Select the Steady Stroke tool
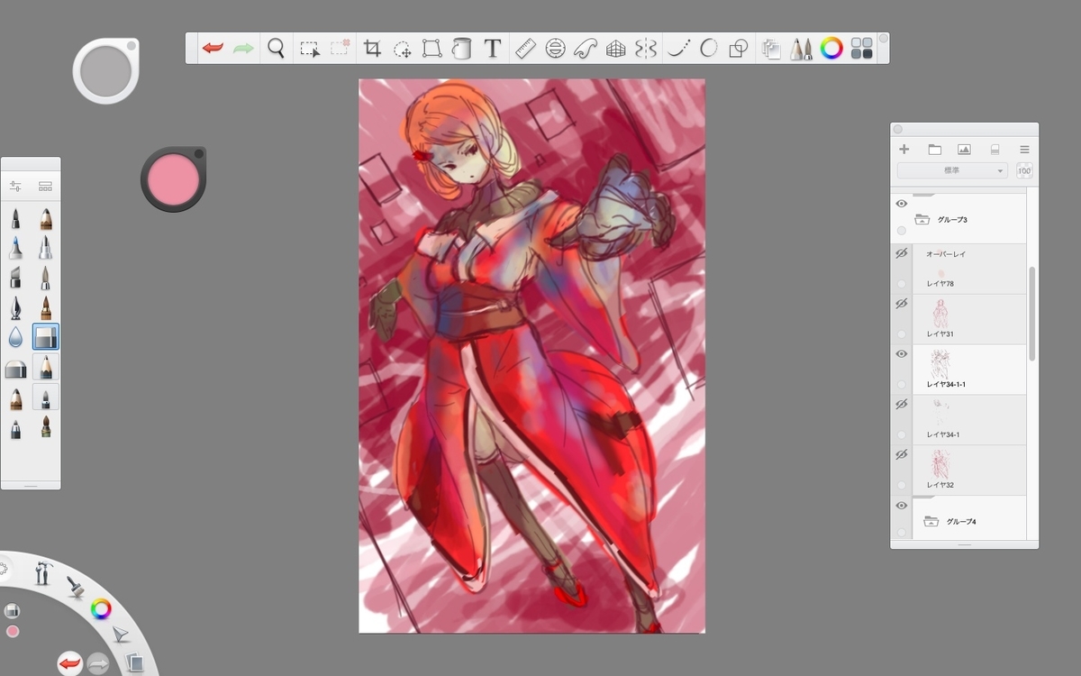Screen dimensions: 1081x676 pos(678,49)
